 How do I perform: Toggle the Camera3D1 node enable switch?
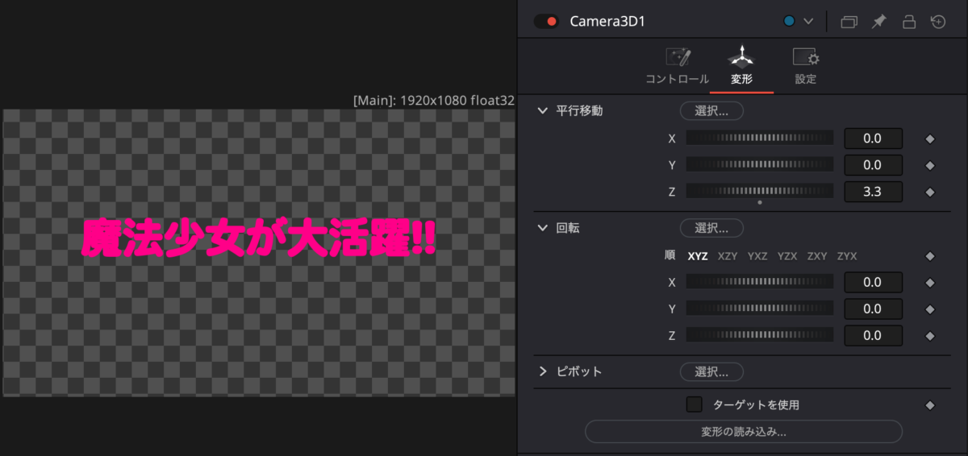point(546,21)
